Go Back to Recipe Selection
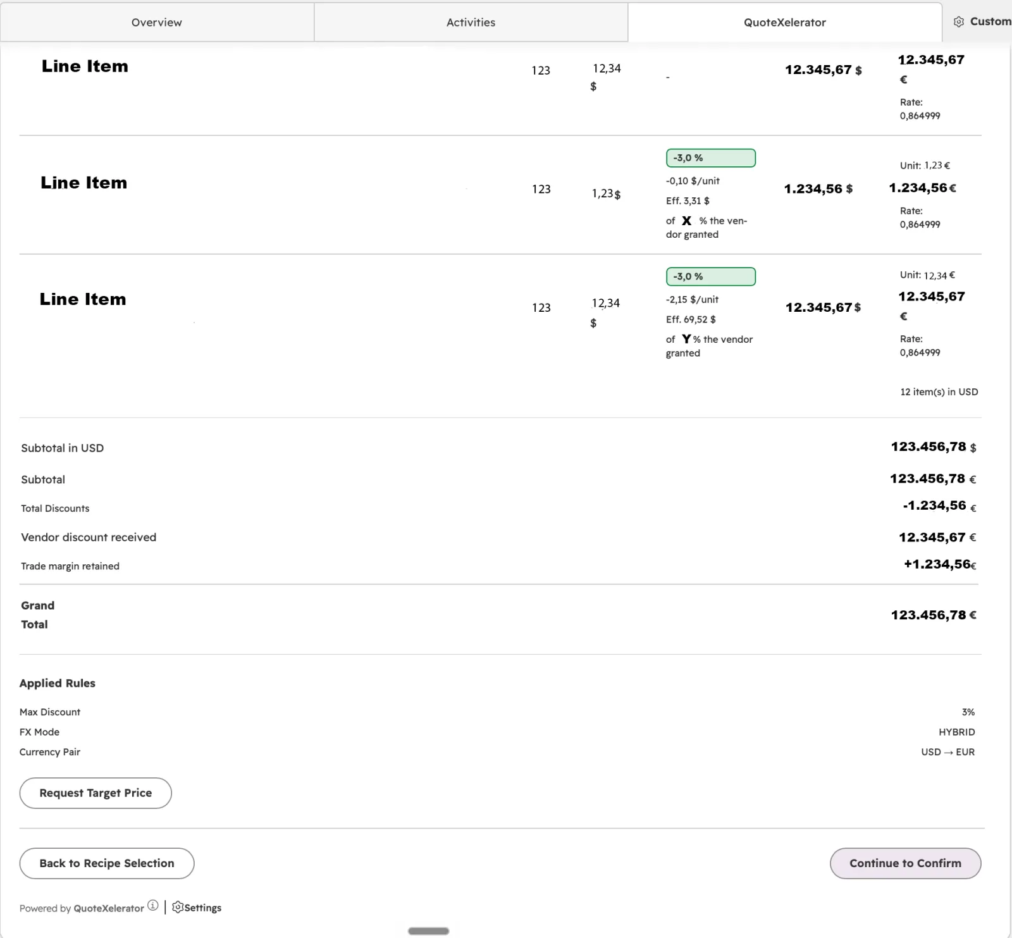 click(107, 863)
